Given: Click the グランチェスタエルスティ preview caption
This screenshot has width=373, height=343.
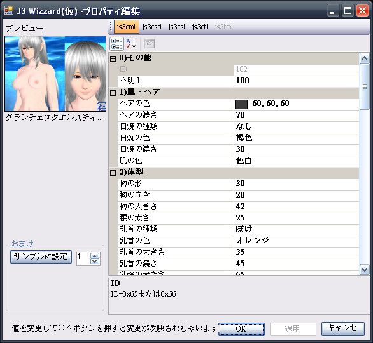Looking at the screenshot, I should [x=54, y=118].
